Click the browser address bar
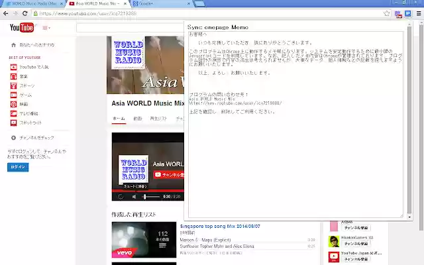The image size is (424, 265). [208, 13]
